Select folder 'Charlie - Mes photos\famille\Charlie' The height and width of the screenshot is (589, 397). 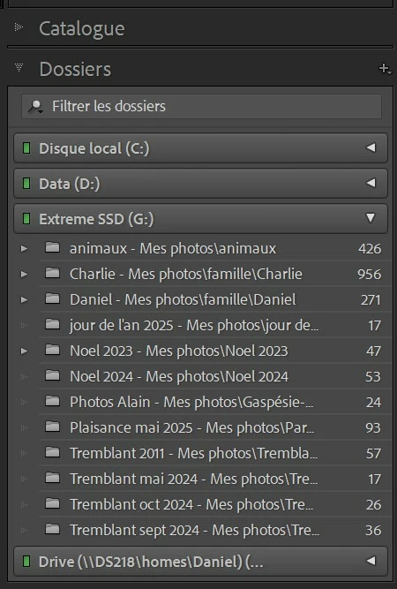pyautogui.click(x=186, y=275)
